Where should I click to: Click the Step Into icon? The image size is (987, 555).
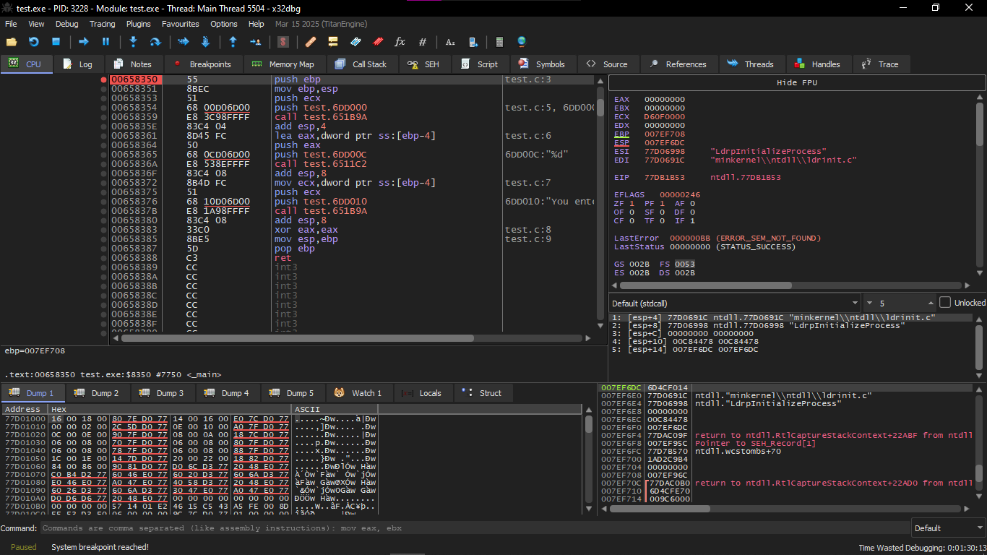coord(133,42)
